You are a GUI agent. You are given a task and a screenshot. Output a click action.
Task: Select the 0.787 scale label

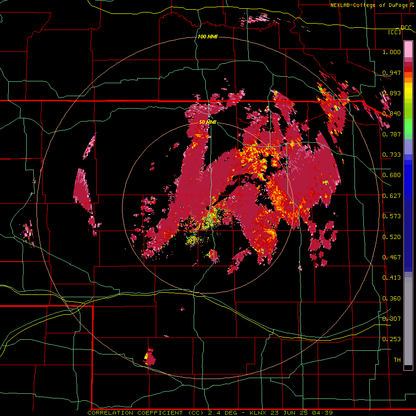(392, 134)
